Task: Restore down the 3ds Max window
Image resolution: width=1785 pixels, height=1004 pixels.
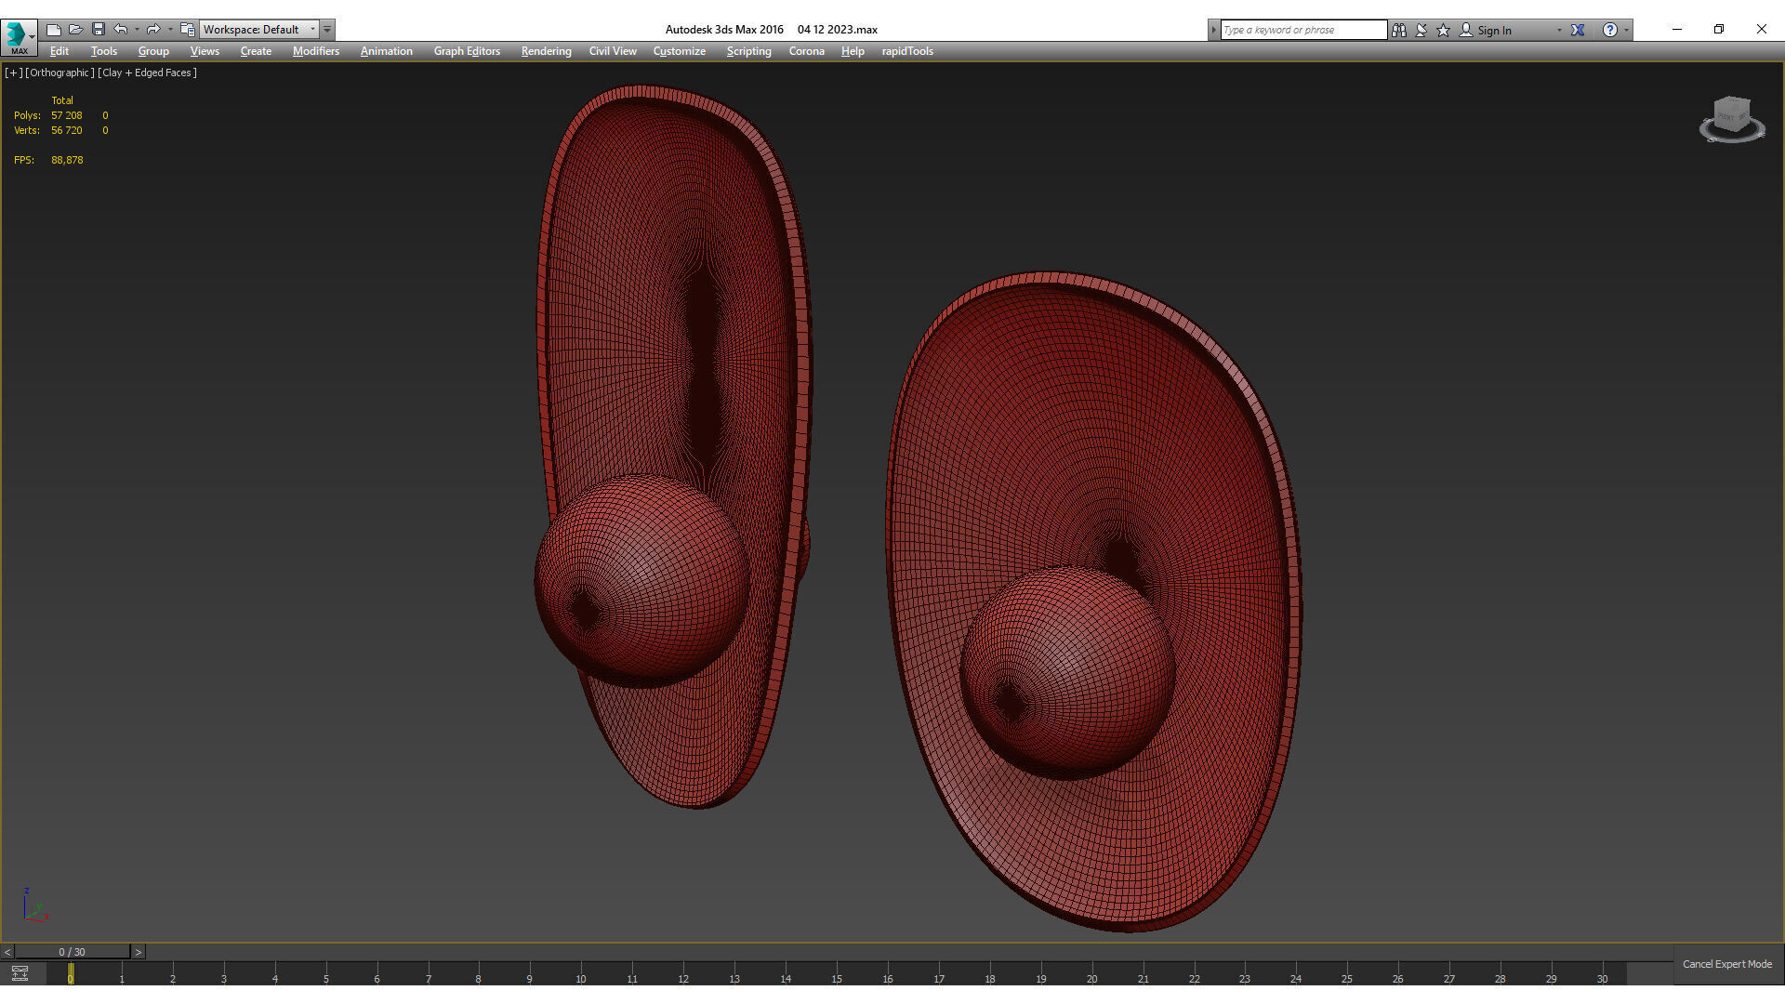Action: click(1719, 29)
